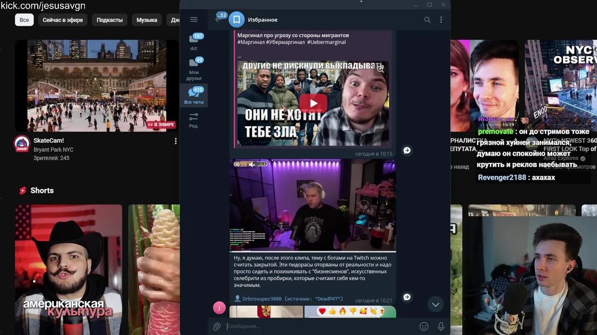
Task: Forward the message sent at 10:15
Action: [407, 150]
